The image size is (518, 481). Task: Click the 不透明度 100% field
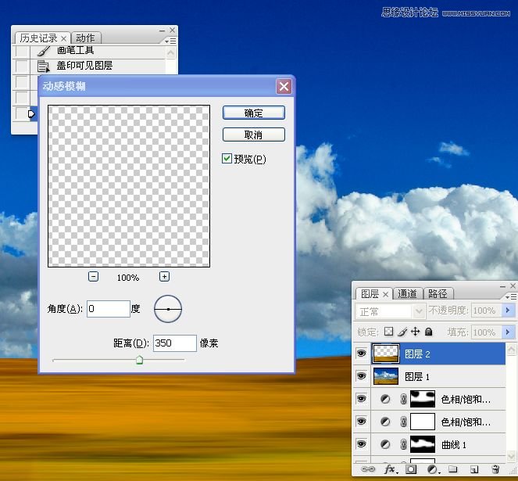[486, 310]
